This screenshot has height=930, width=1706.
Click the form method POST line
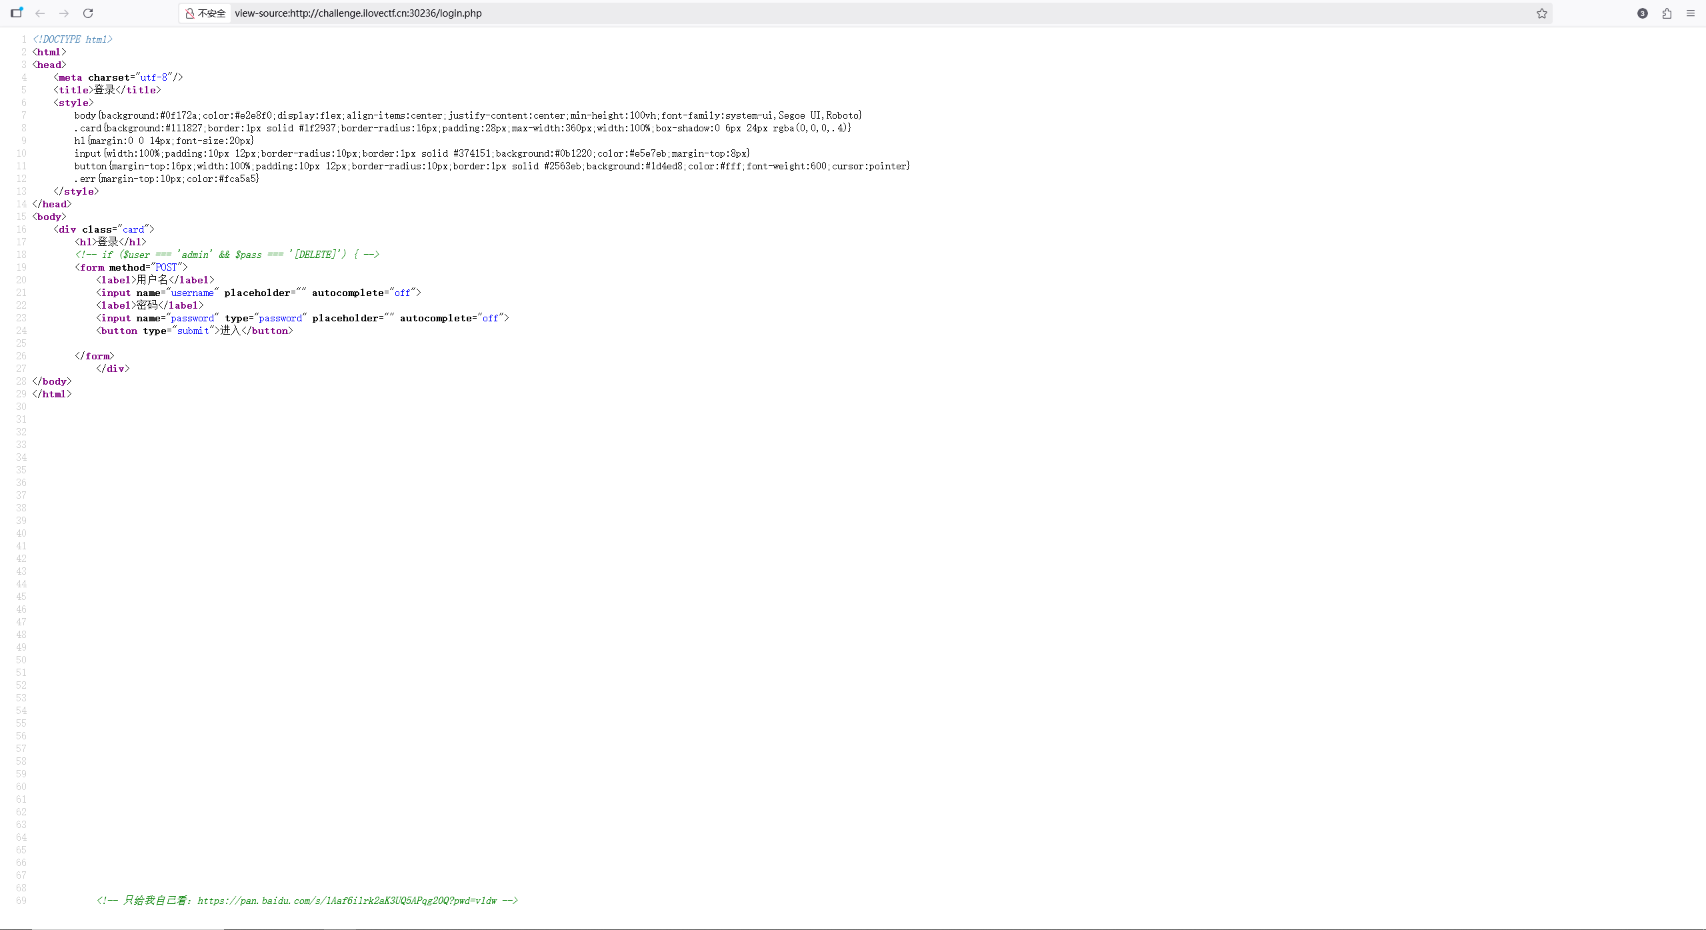131,267
